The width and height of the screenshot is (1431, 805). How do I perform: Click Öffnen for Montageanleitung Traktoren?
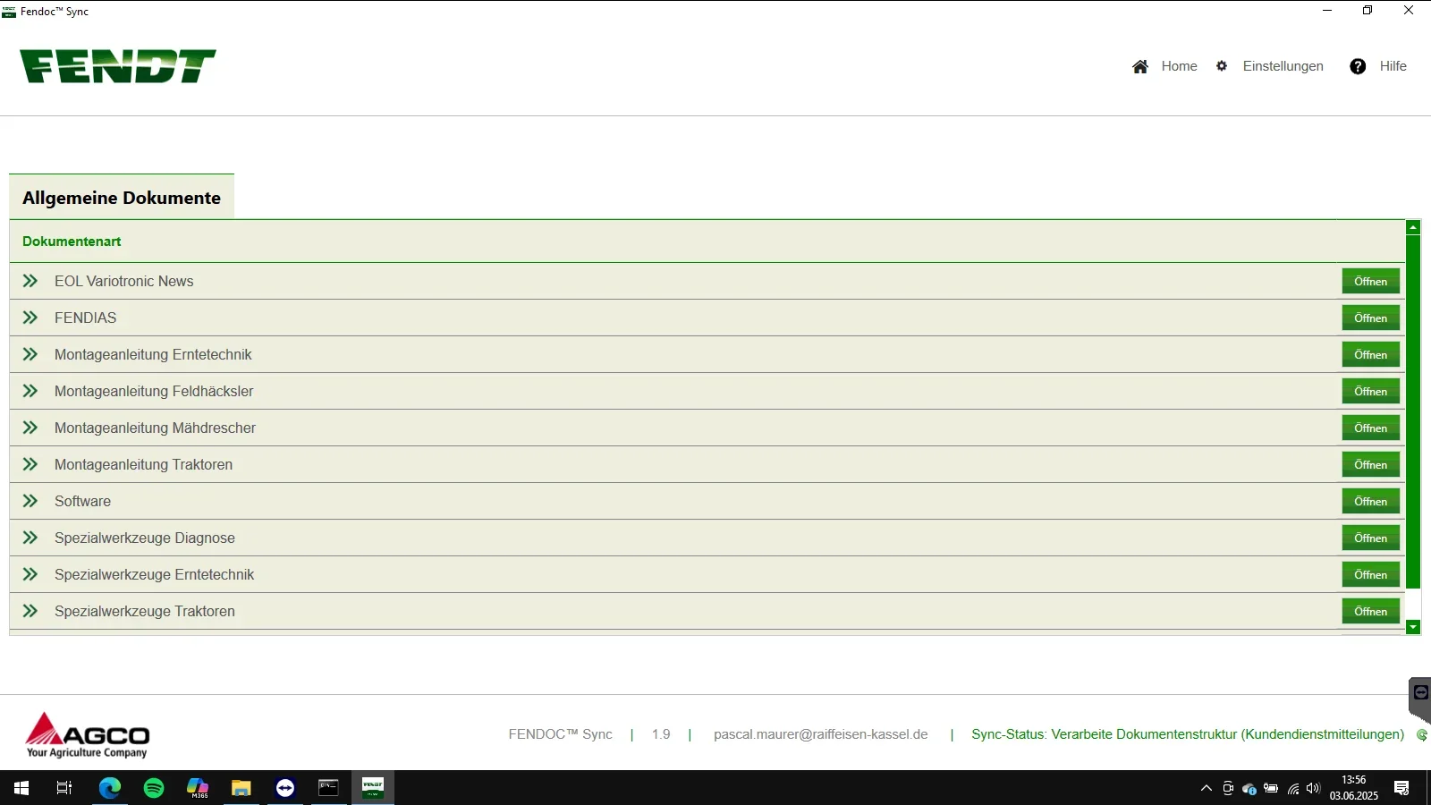click(1370, 464)
